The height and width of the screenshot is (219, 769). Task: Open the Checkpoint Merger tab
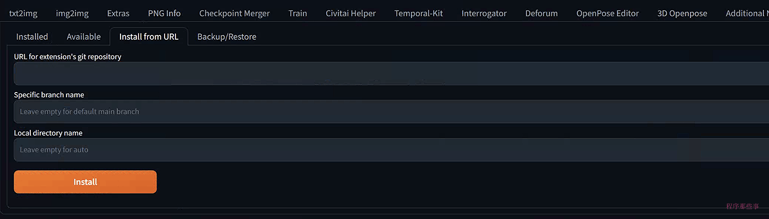[234, 13]
